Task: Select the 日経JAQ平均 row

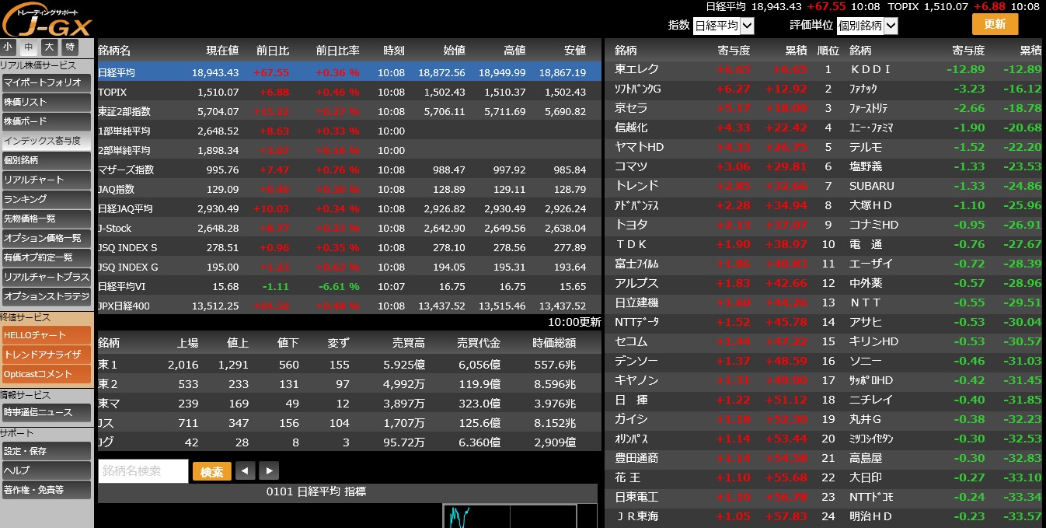Action: pyautogui.click(x=349, y=208)
